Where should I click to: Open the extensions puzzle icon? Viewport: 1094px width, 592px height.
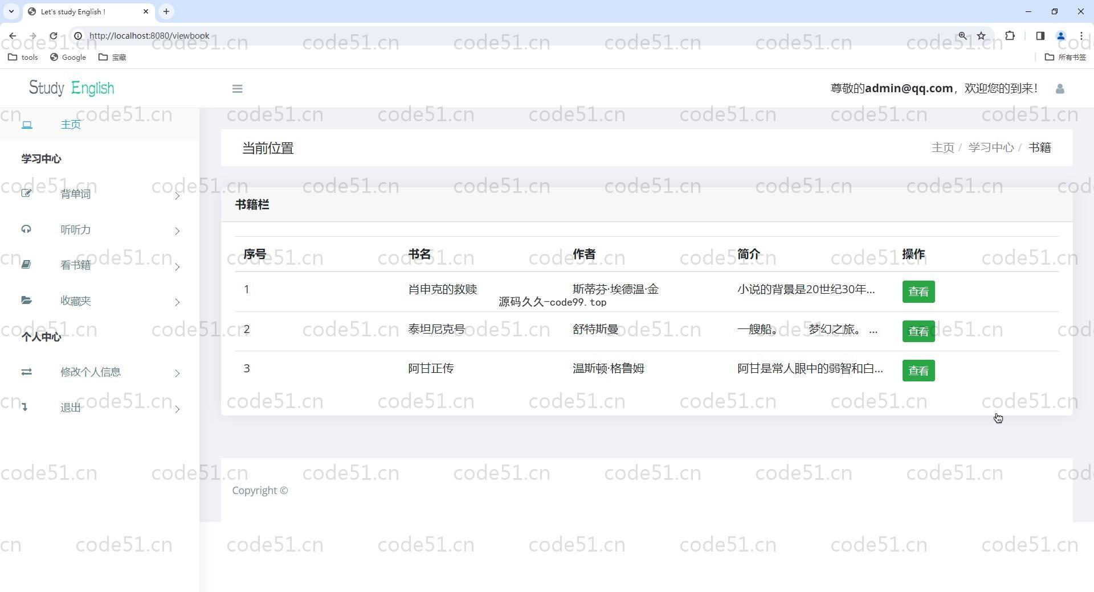point(1010,36)
